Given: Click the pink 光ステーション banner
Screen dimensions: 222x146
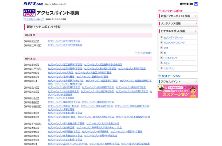Looking at the screenshot, I should click(x=178, y=91).
